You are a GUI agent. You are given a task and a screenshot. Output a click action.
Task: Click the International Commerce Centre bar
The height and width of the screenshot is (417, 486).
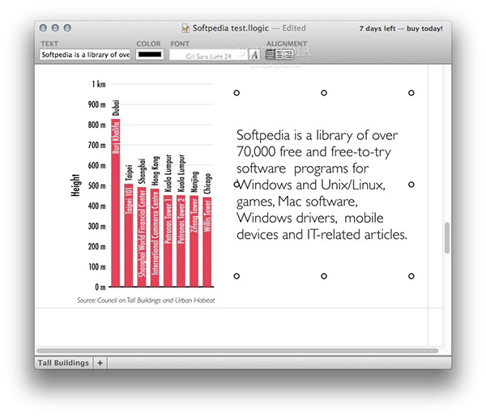point(155,238)
